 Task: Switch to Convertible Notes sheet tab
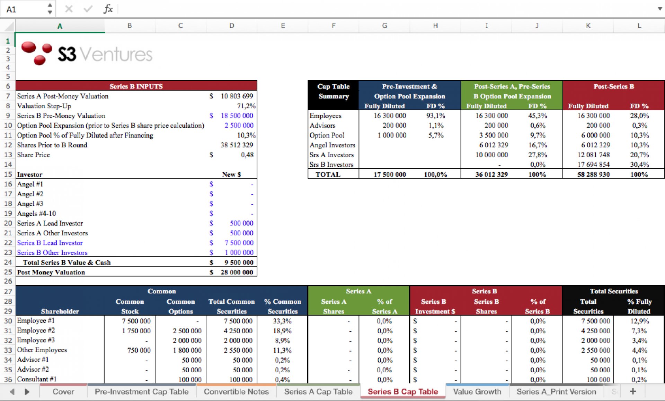tap(236, 392)
